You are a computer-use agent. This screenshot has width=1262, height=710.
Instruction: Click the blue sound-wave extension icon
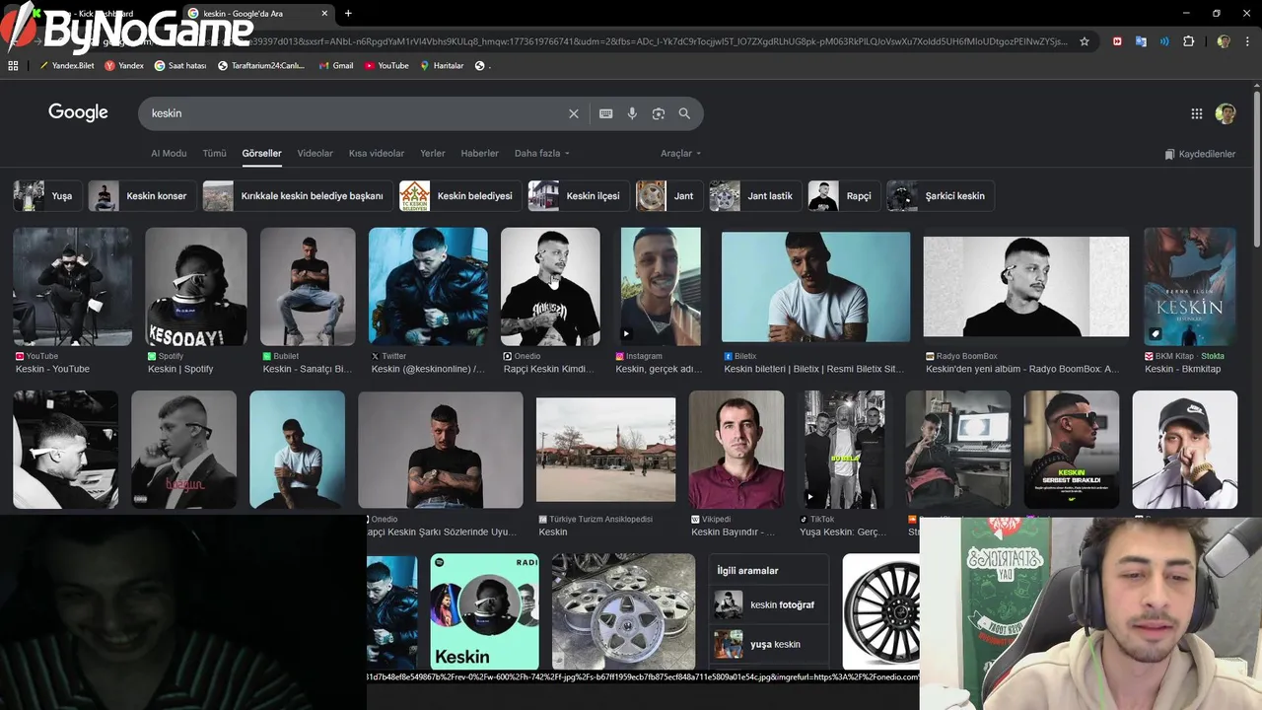[x=1164, y=41]
